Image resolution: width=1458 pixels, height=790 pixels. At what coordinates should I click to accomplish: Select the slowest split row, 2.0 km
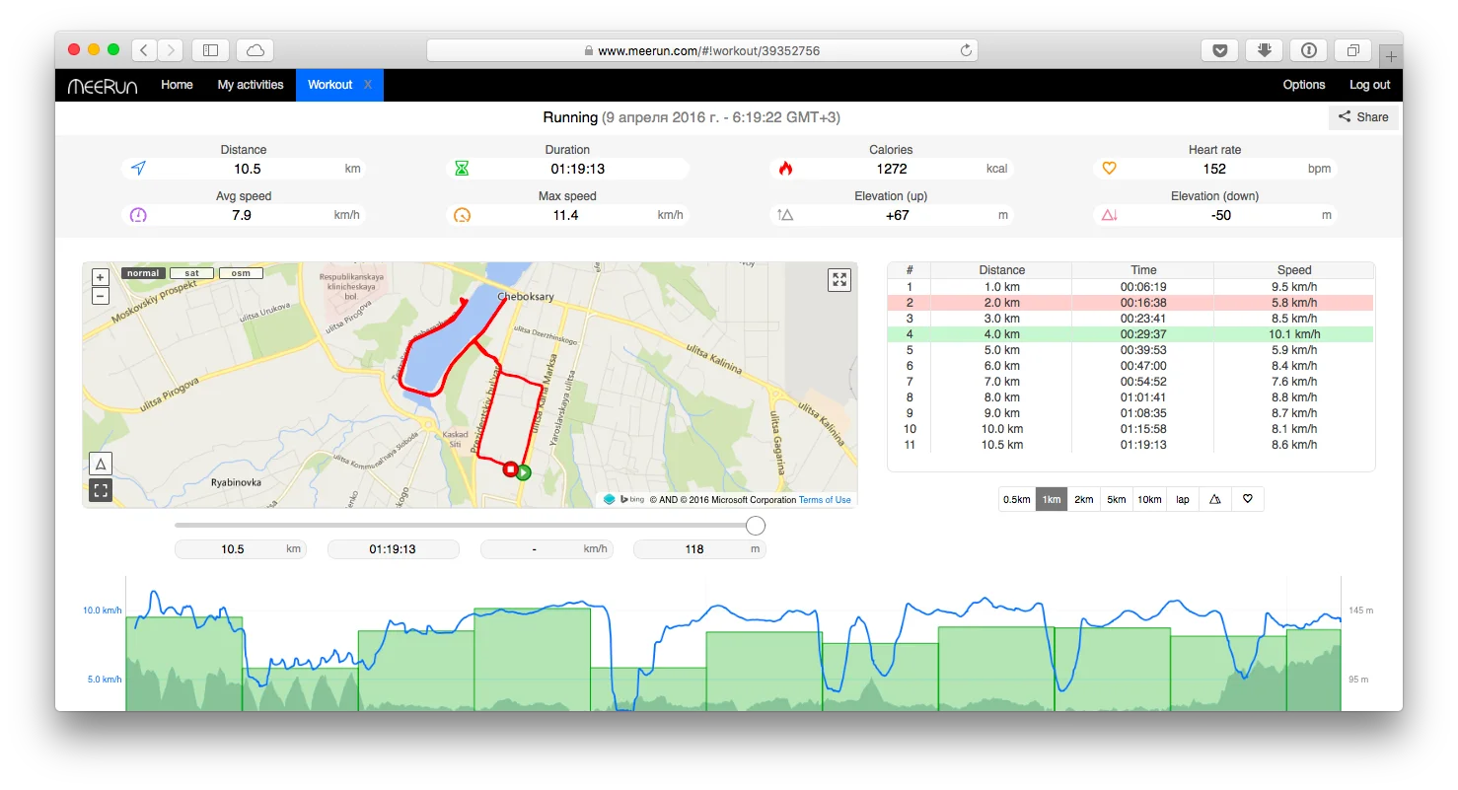(x=1130, y=303)
